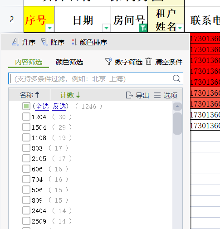Open the 序号 column filter dropdown
Screen dimensions: 220x229
[50, 28]
